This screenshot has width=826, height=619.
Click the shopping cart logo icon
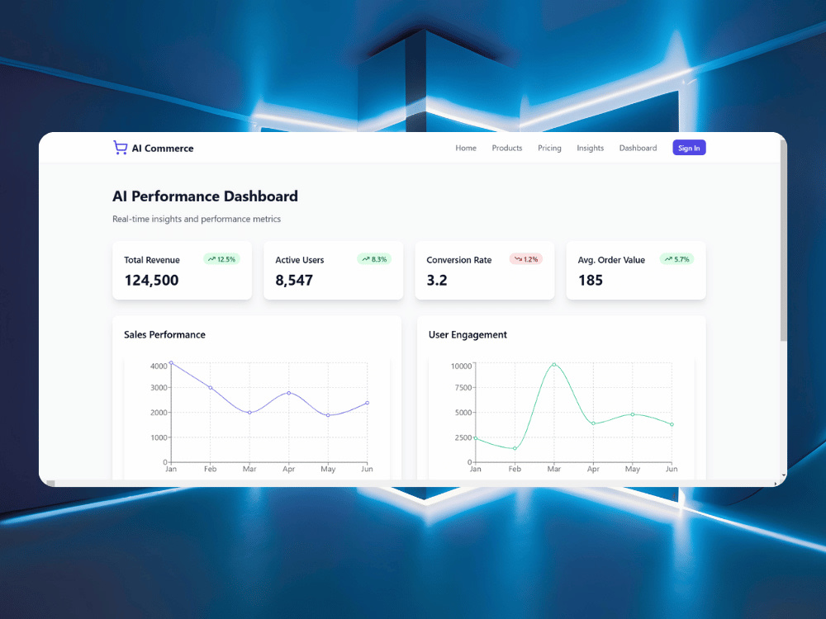pyautogui.click(x=120, y=148)
